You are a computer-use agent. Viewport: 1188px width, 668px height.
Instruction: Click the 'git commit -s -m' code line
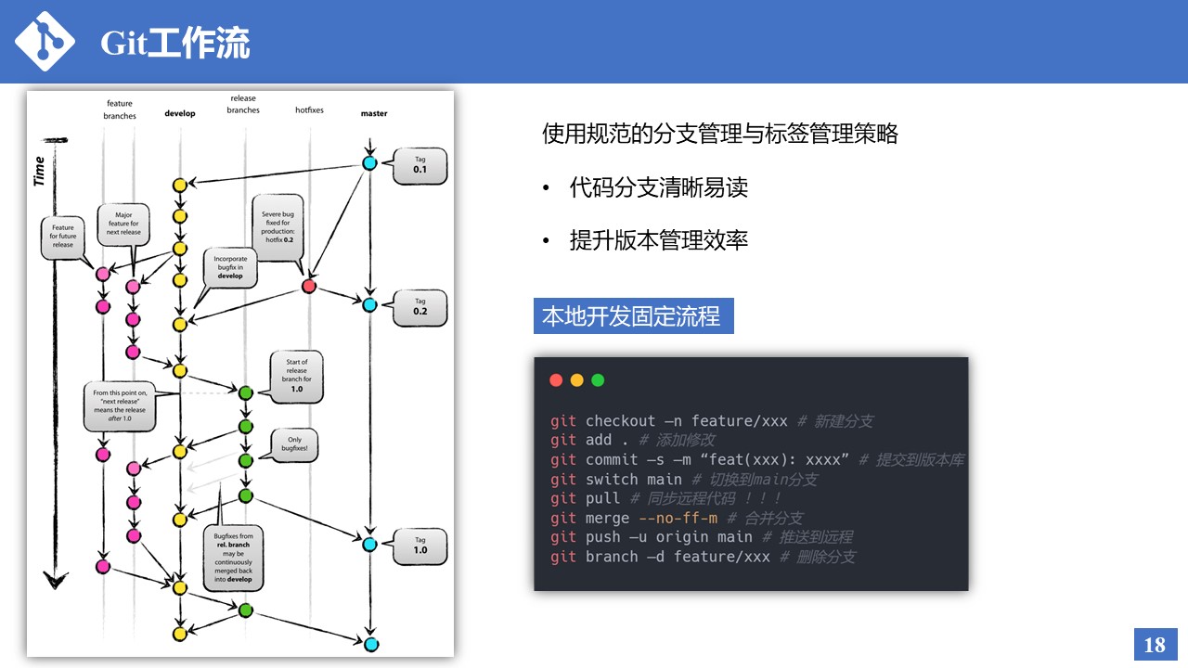click(x=756, y=459)
